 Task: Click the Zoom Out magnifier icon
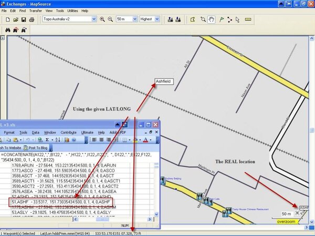[111, 19]
